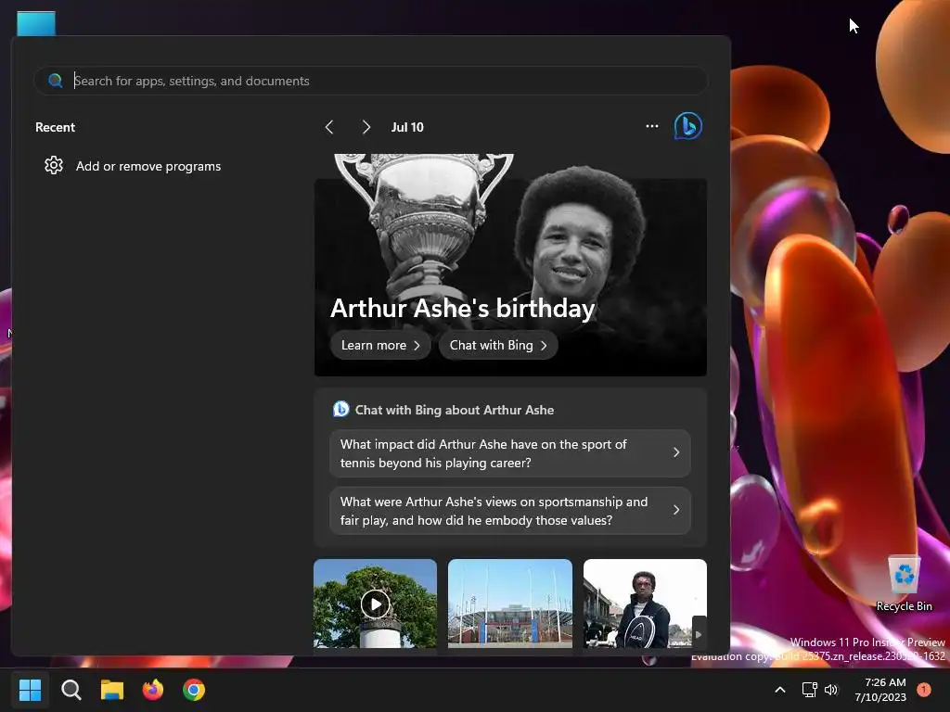Image resolution: width=950 pixels, height=712 pixels.
Task: Launch Firefox from the taskbar
Action: pos(153,690)
